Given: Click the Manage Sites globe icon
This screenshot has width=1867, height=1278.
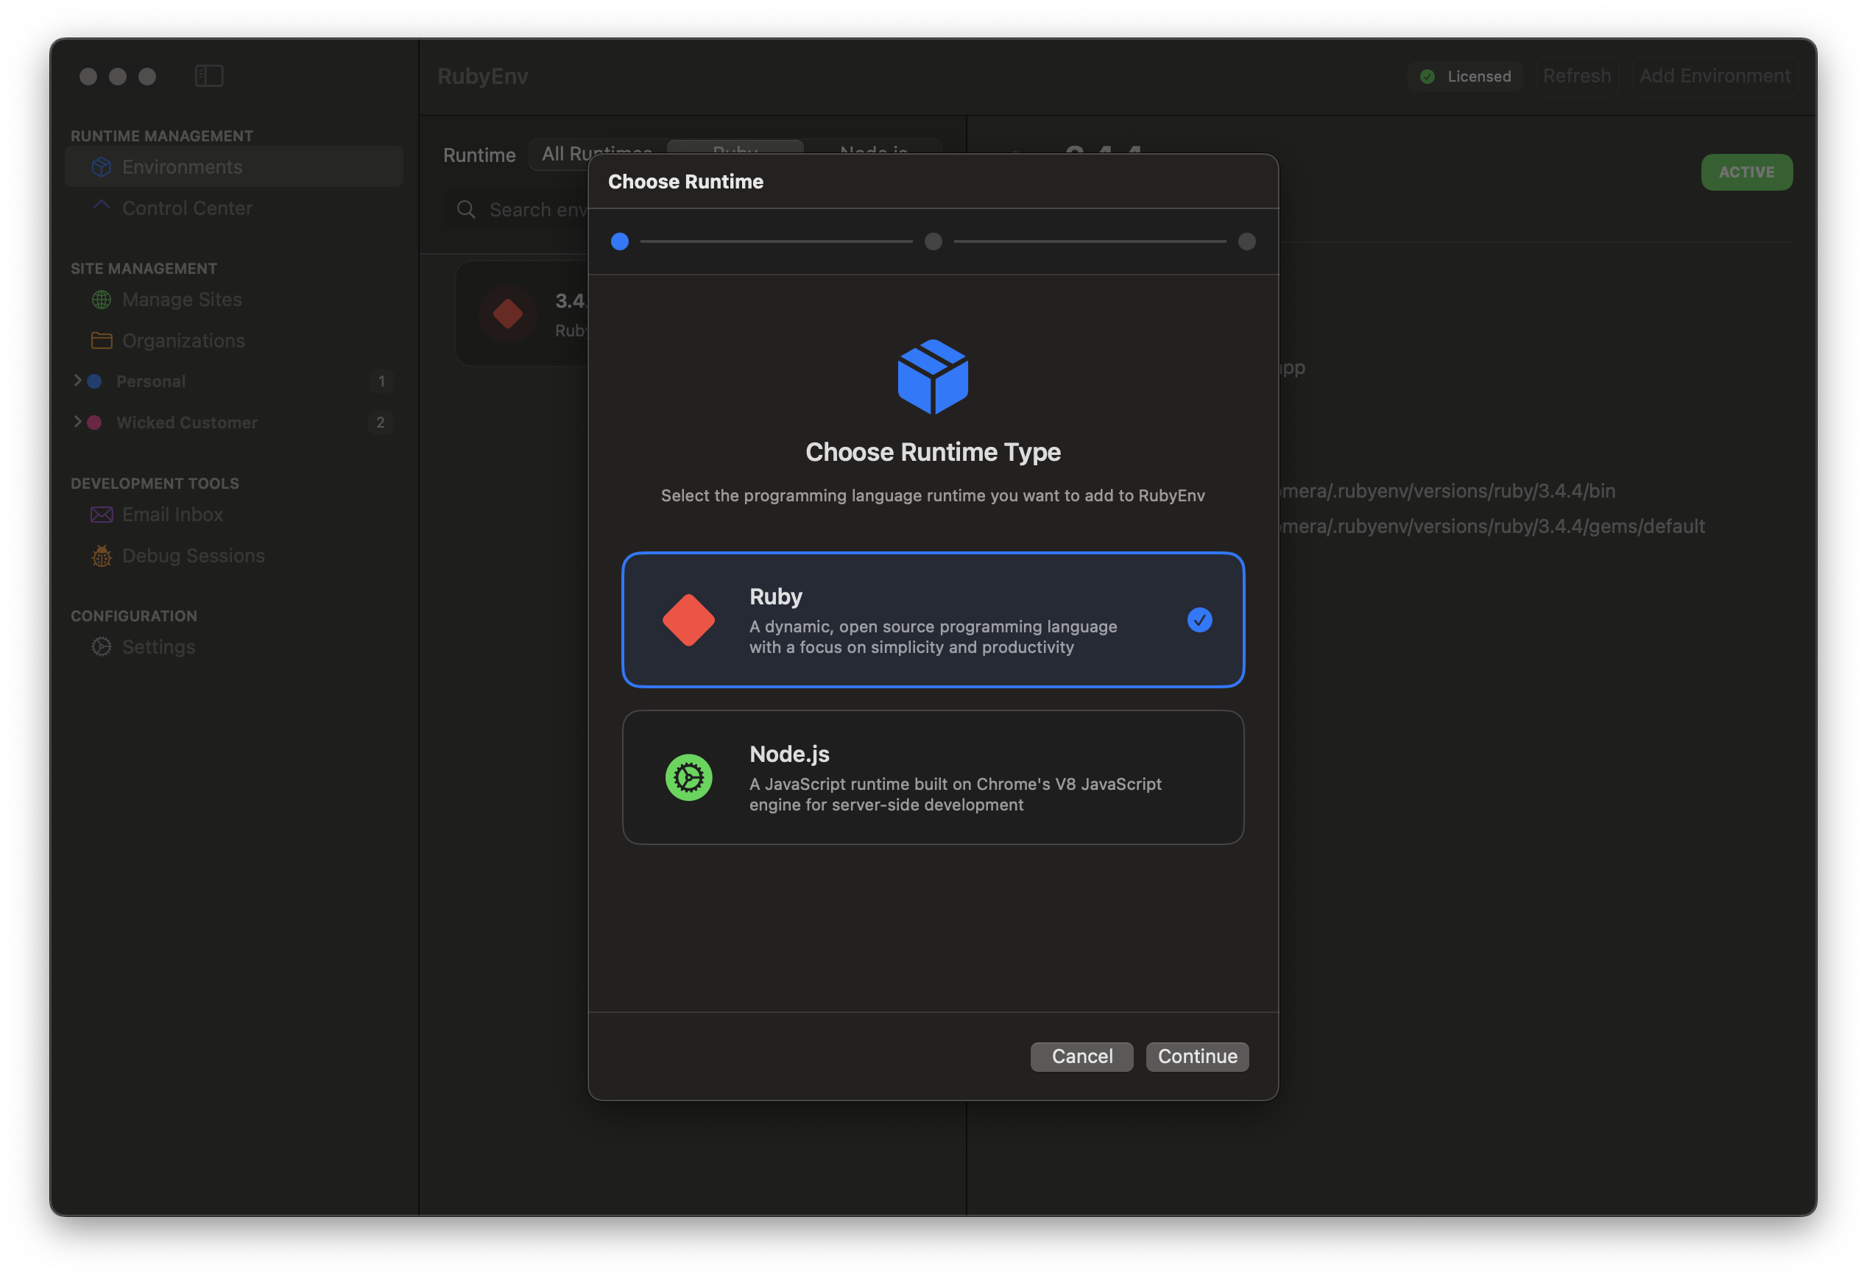Looking at the screenshot, I should point(101,299).
